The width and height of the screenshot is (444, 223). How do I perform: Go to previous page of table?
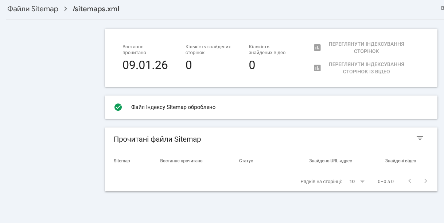click(x=410, y=181)
